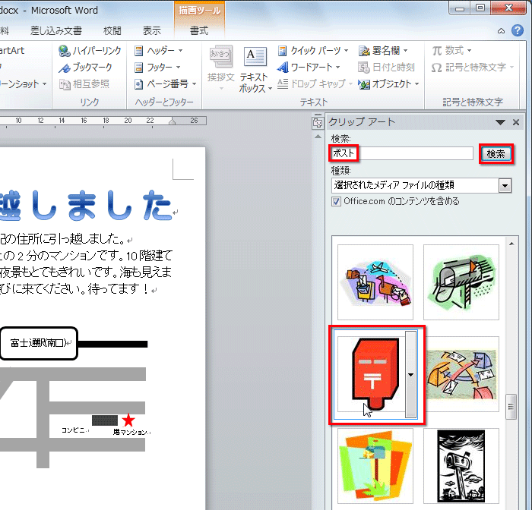Select the flying envelopes clip art
532x510 pixels.
pos(461,374)
